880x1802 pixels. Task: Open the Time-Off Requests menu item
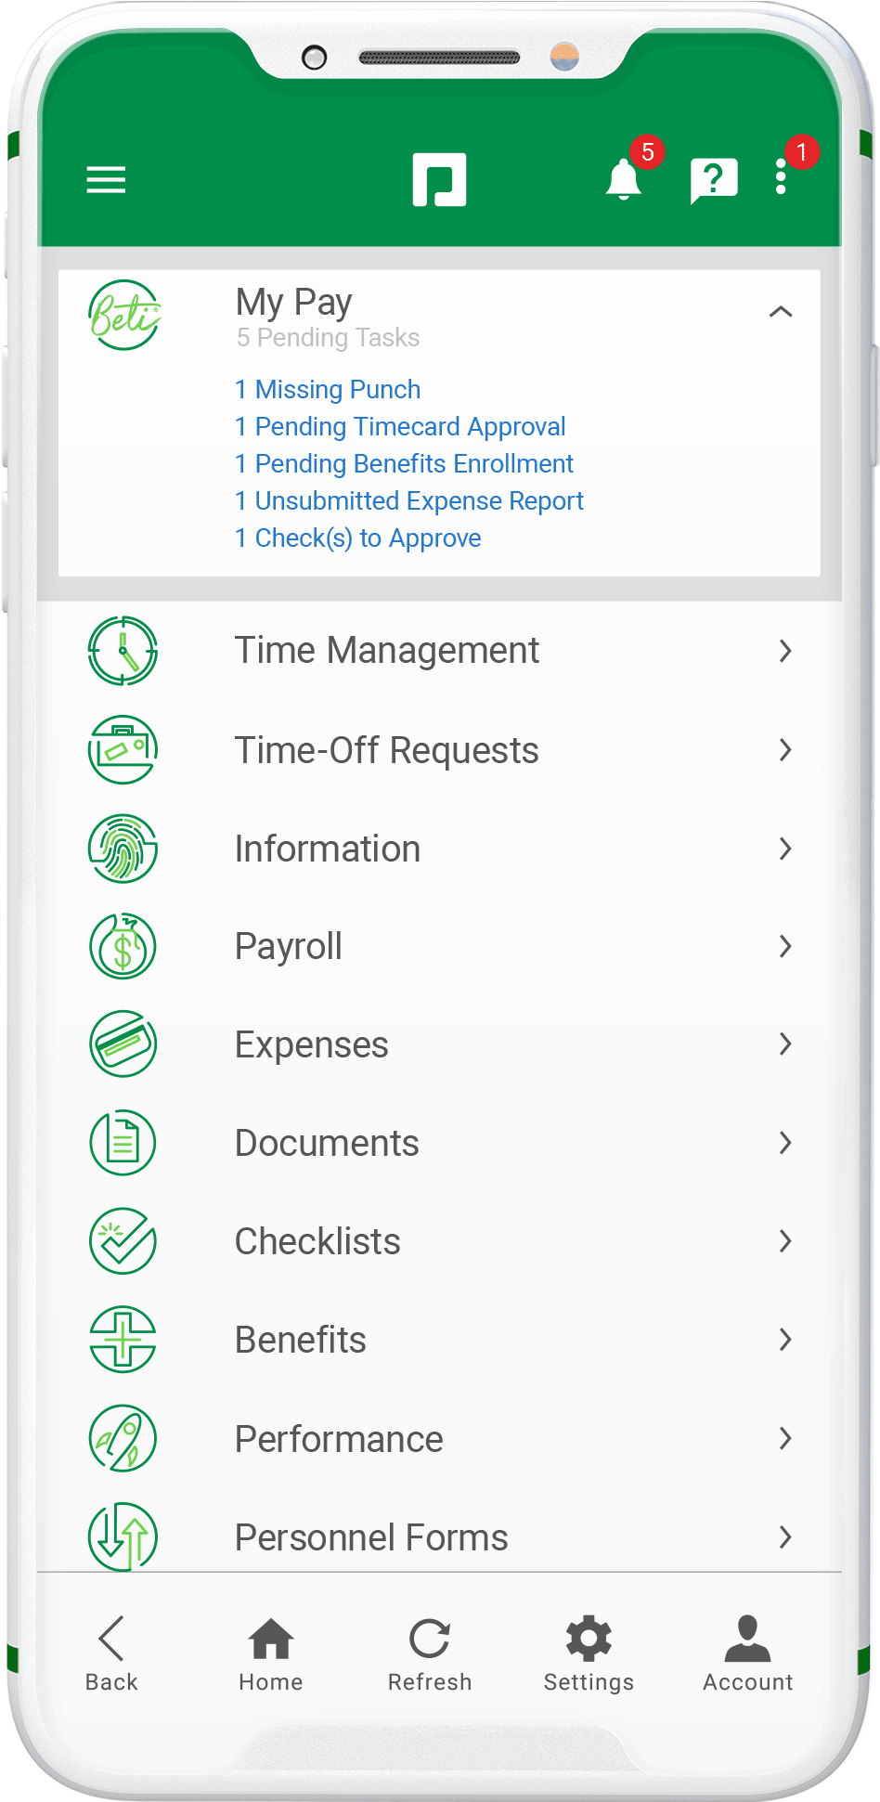coord(386,750)
